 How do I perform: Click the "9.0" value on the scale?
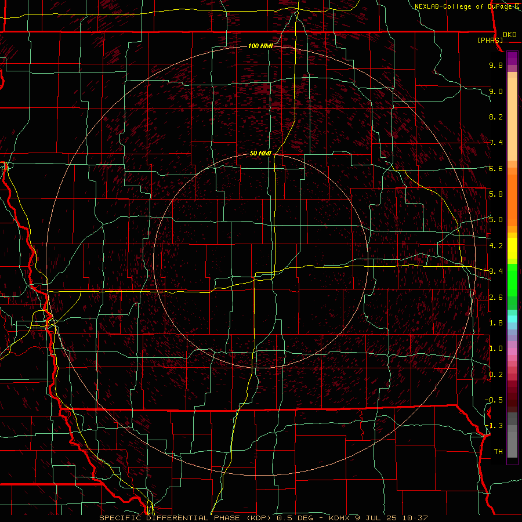[x=496, y=91]
